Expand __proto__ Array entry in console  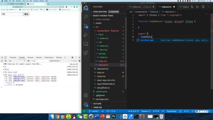click(5, 85)
